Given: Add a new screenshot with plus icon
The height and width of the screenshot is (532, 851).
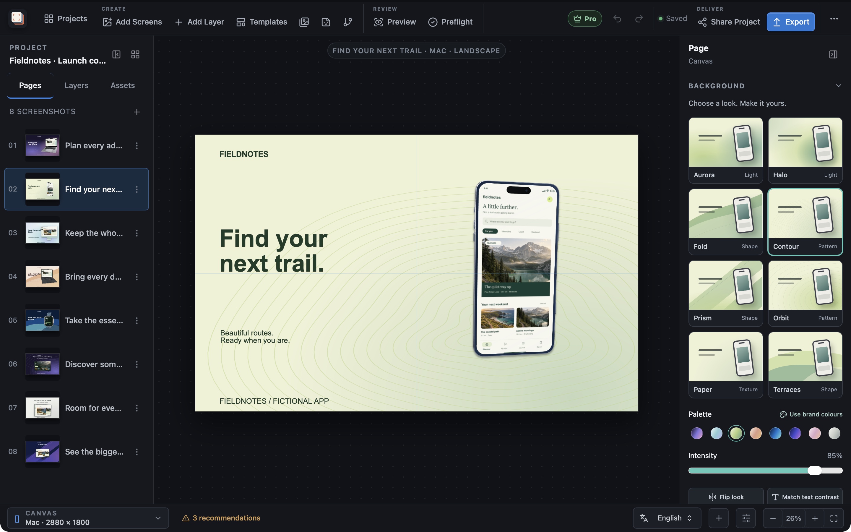Looking at the screenshot, I should coord(137,112).
